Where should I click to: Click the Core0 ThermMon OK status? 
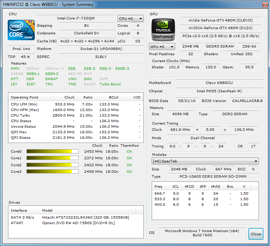(x=129, y=151)
